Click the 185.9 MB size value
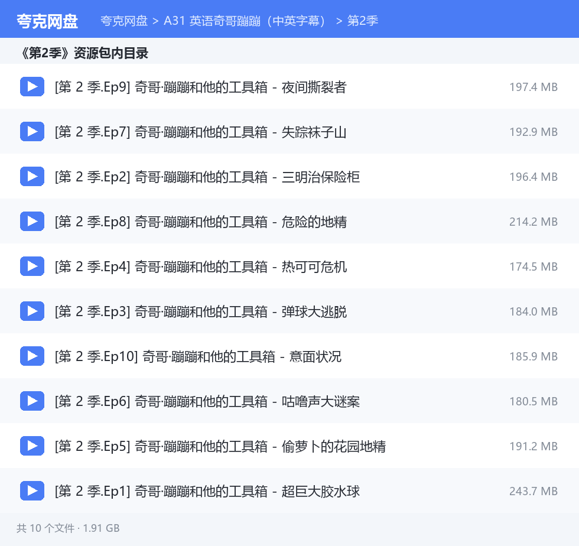 point(533,356)
